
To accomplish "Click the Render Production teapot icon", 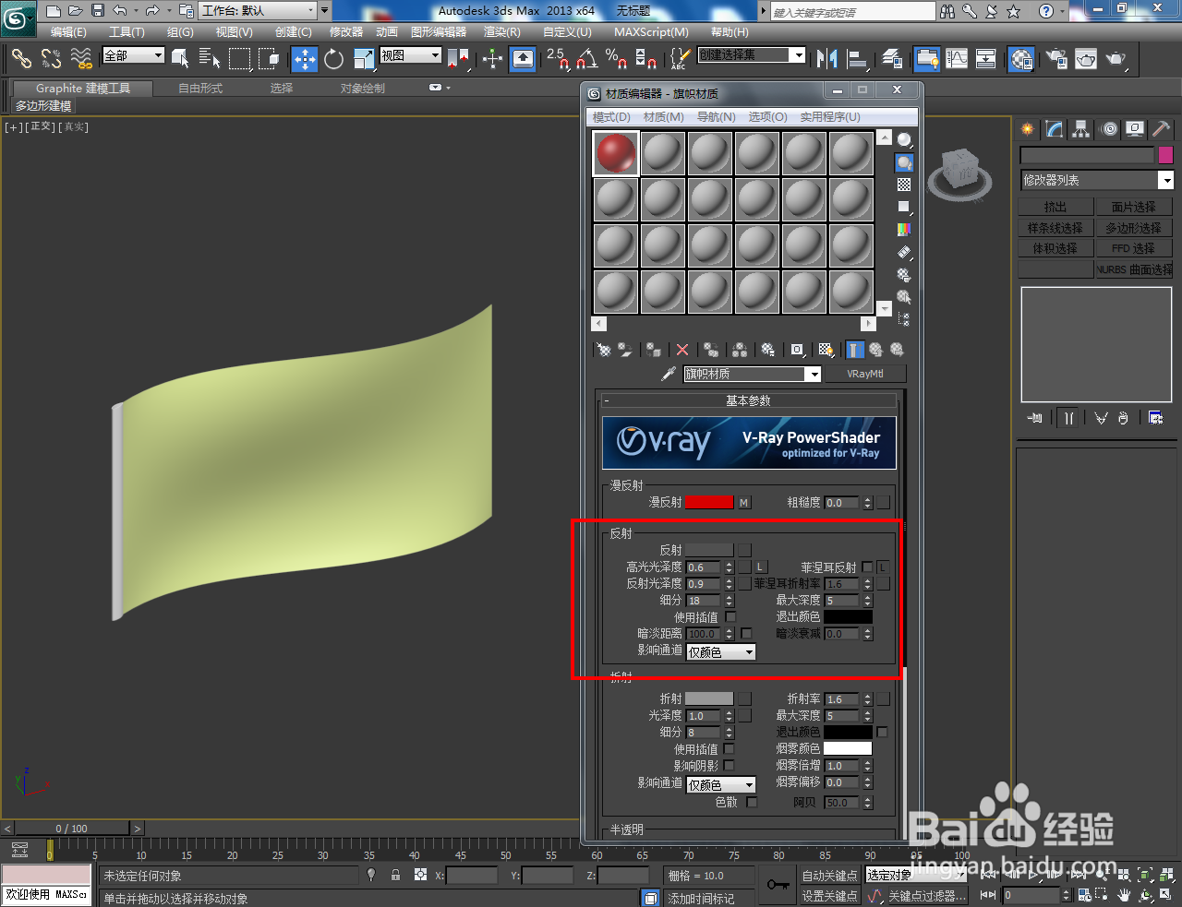I will pyautogui.click(x=1116, y=59).
